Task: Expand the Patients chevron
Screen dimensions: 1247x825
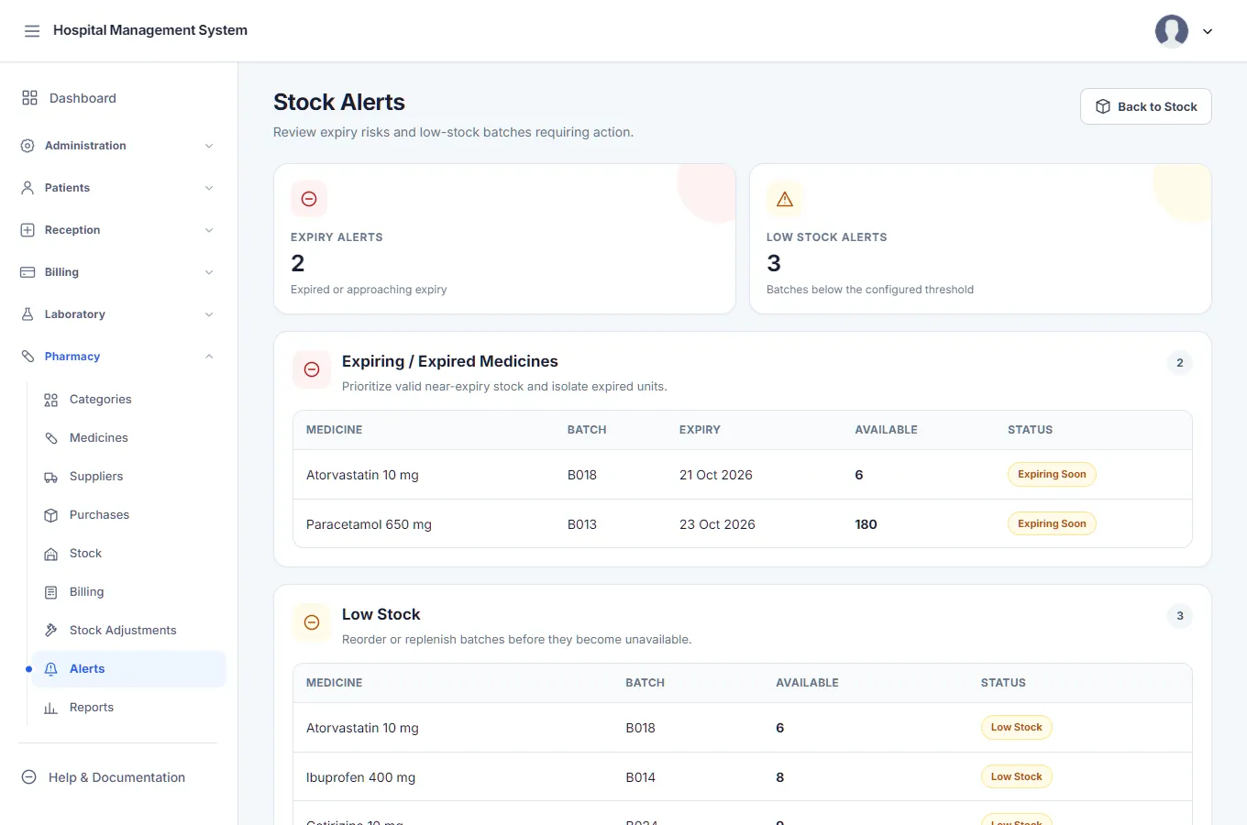Action: (209, 188)
